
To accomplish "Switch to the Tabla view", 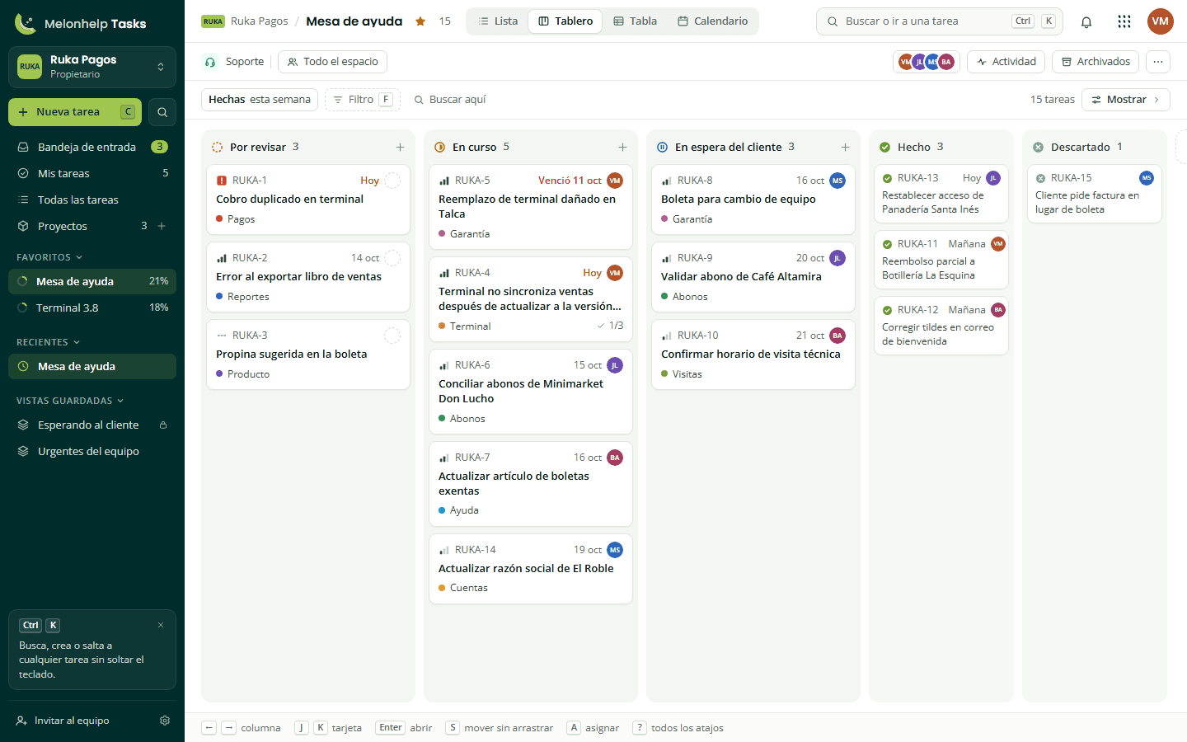I will coord(636,21).
